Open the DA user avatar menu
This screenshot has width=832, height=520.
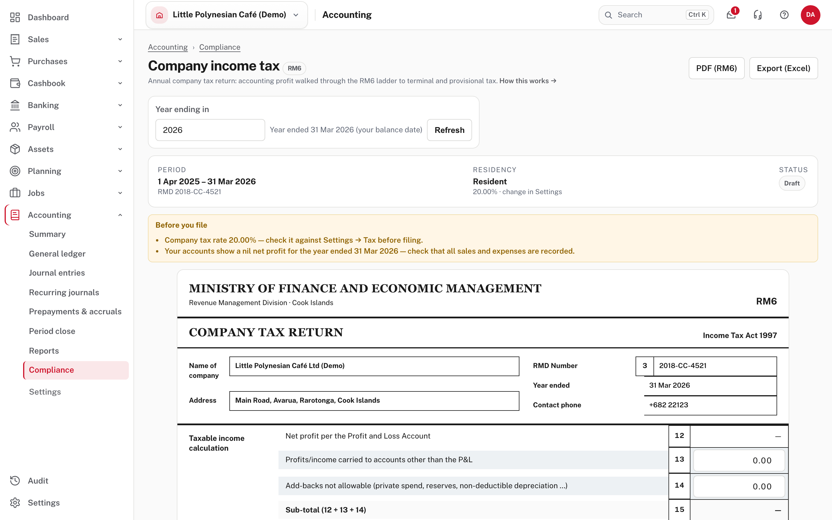pyautogui.click(x=810, y=15)
